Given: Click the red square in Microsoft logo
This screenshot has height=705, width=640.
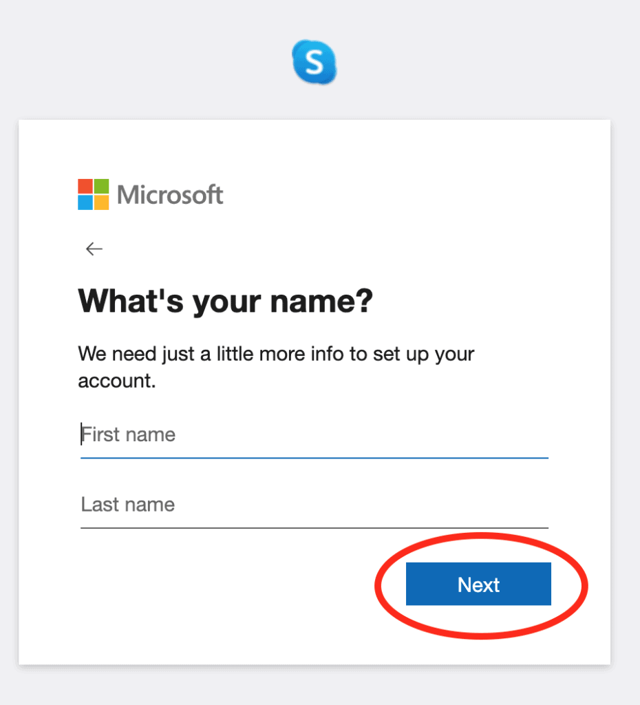Looking at the screenshot, I should point(85,186).
